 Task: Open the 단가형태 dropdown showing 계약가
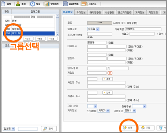point(104,111)
